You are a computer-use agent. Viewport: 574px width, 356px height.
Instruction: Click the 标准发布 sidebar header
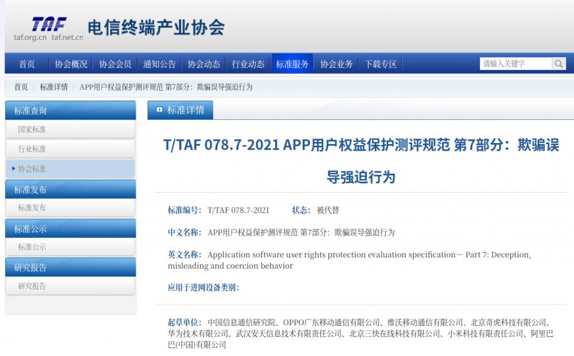(x=70, y=189)
